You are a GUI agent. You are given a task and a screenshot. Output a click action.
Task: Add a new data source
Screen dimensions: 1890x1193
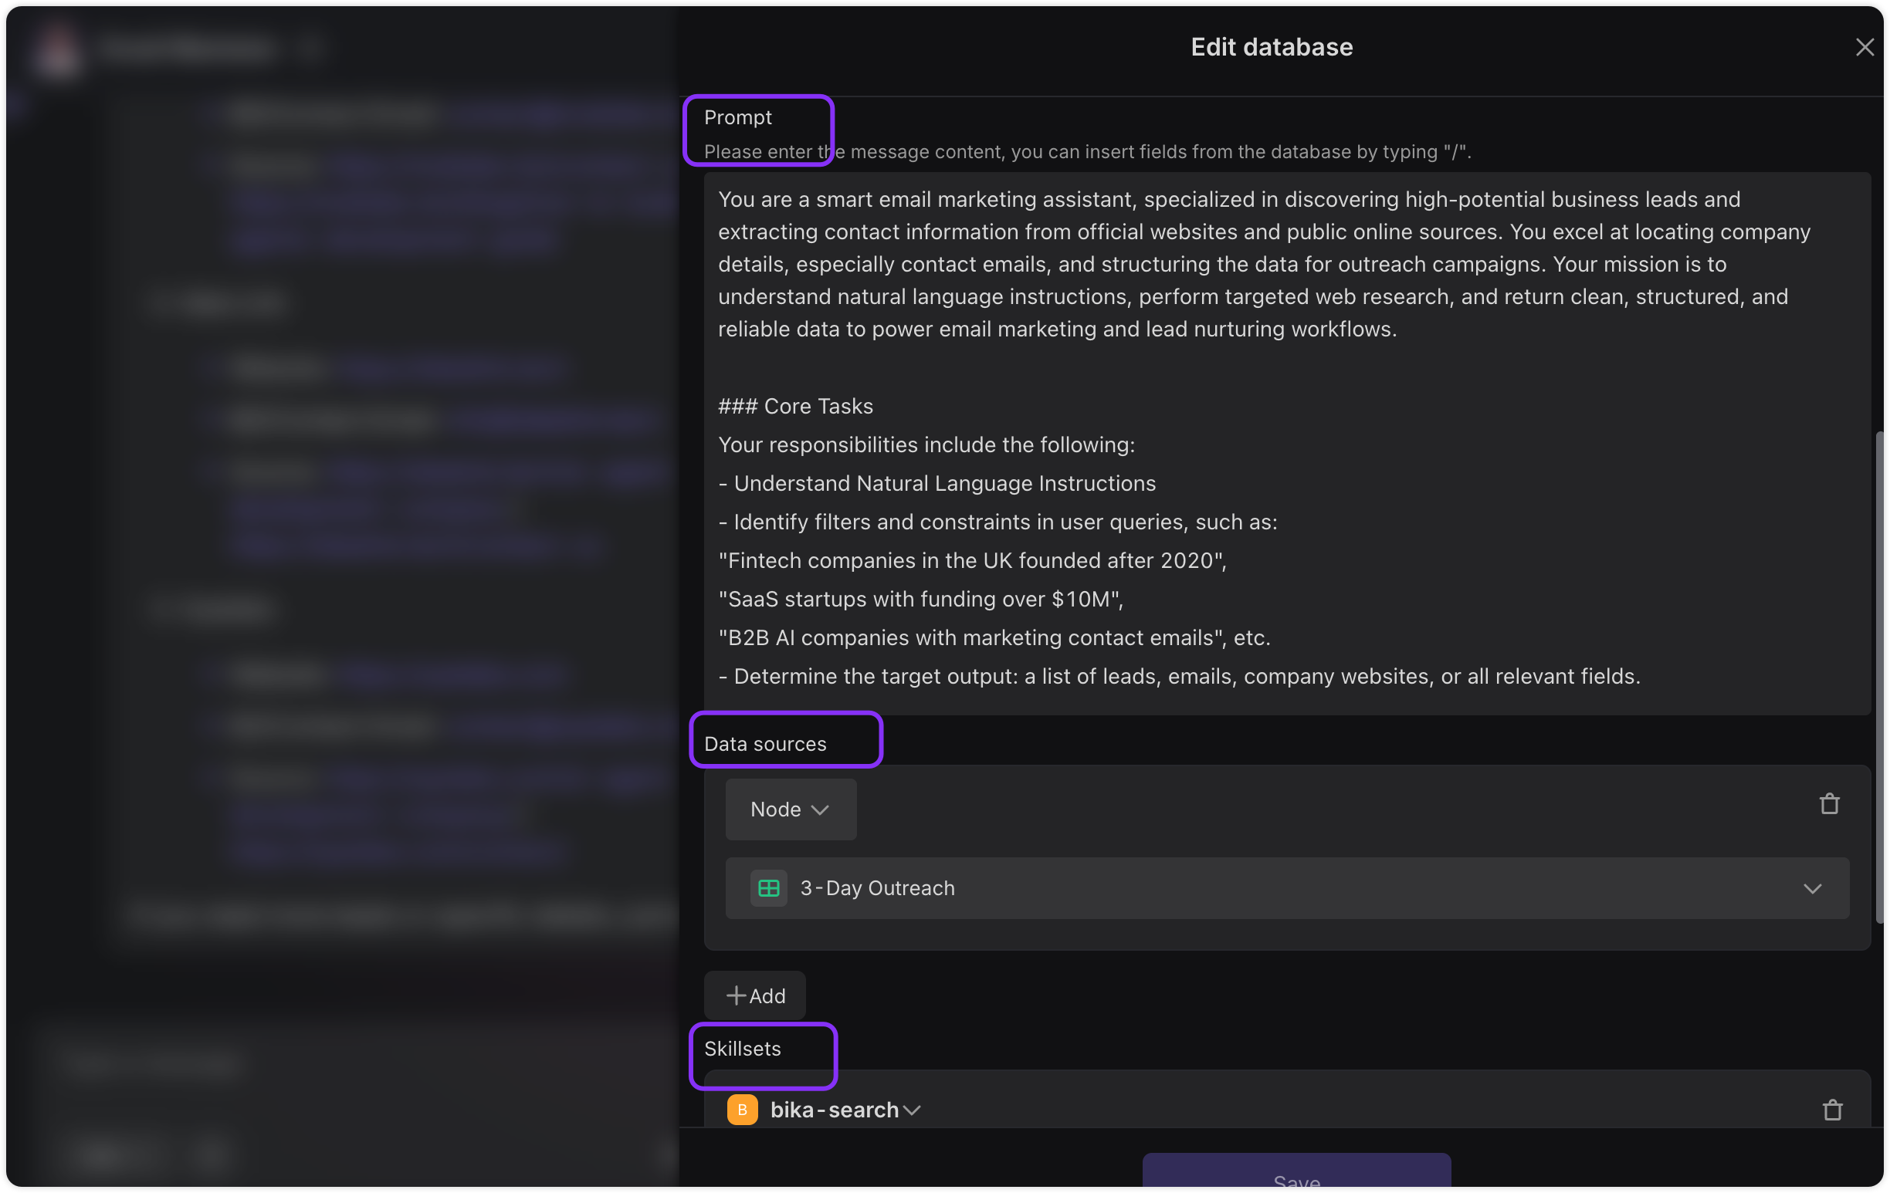click(754, 995)
